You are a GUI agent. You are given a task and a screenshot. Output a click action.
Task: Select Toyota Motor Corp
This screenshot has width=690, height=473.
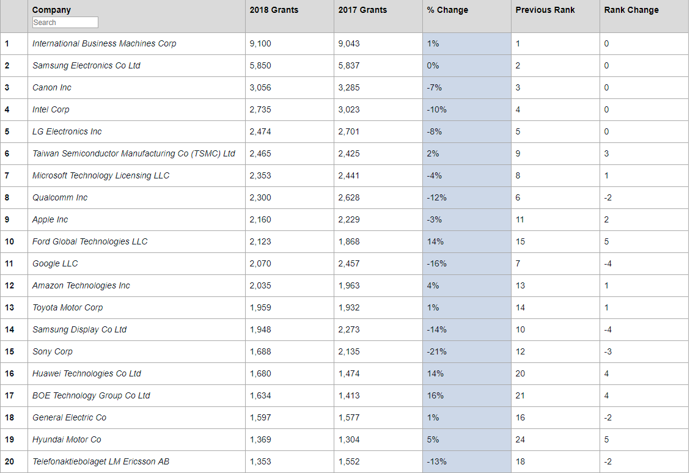[x=68, y=307]
